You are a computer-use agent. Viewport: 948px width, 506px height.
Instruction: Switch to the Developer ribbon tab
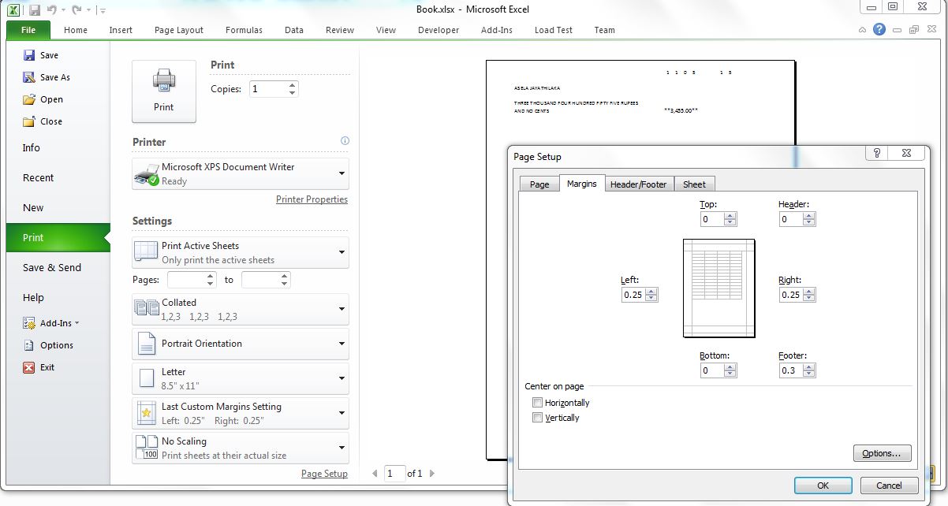tap(439, 30)
